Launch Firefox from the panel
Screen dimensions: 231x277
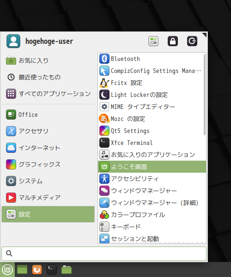tap(37, 270)
